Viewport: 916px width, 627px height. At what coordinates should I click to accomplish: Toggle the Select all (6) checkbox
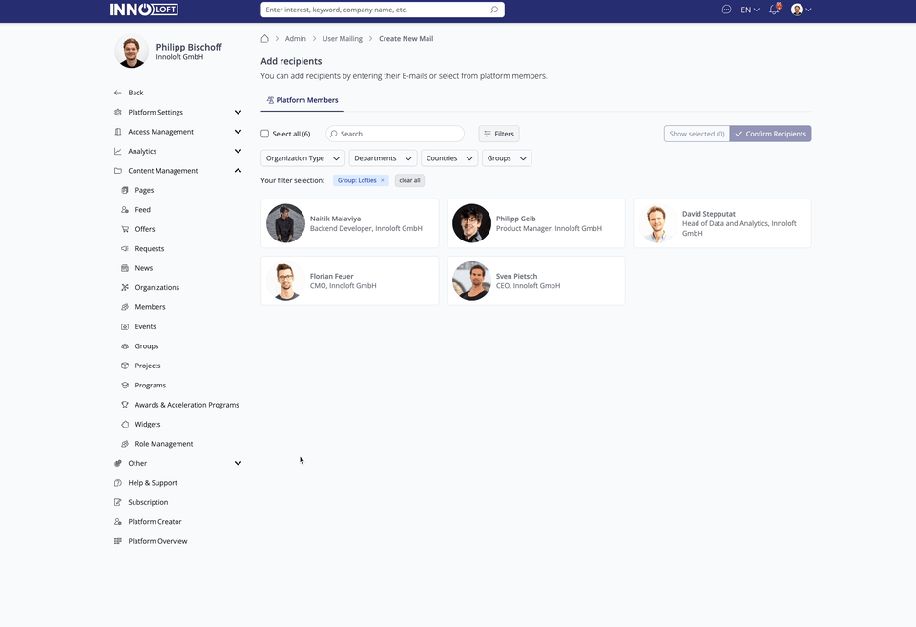[x=265, y=134]
